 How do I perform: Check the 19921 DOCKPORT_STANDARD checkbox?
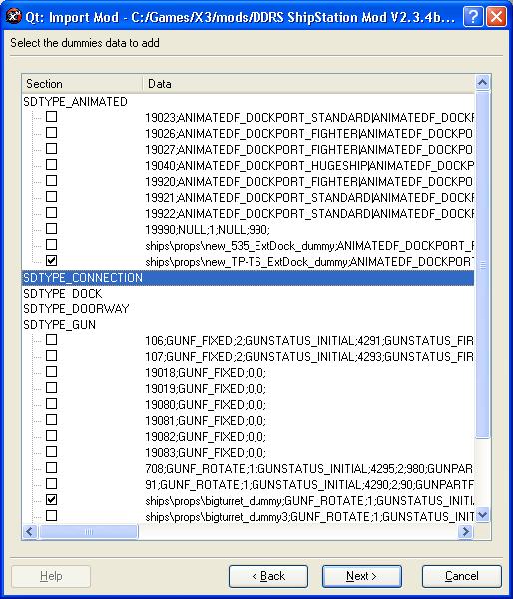[x=51, y=197]
